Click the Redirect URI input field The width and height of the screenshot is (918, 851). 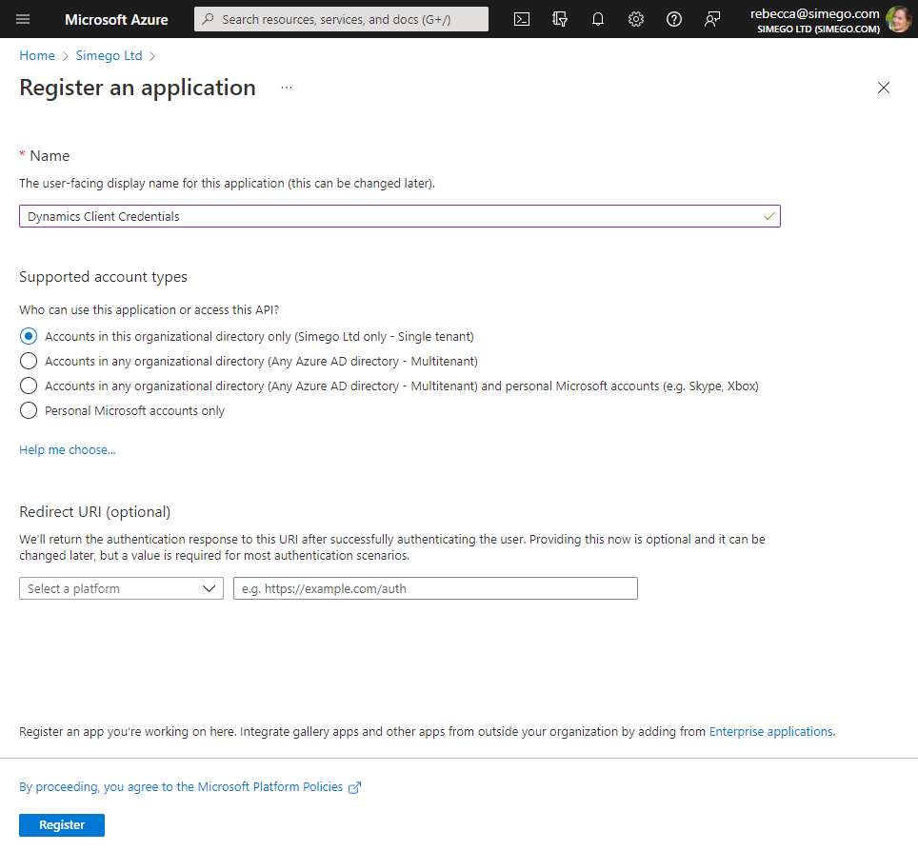(435, 589)
